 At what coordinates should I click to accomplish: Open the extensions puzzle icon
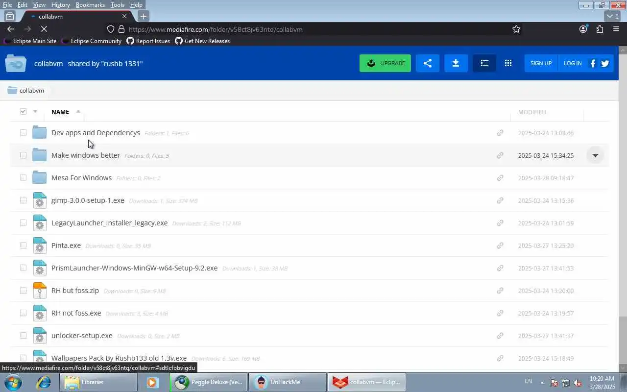[600, 29]
